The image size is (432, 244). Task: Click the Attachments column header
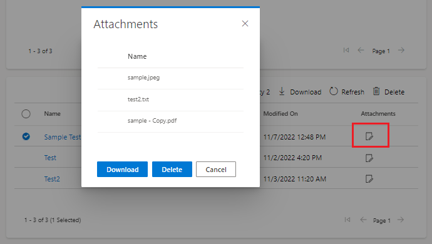coord(378,113)
